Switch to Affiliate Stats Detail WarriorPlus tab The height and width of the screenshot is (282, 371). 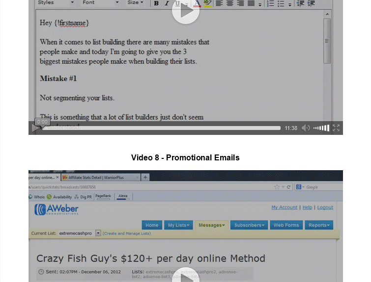(x=101, y=178)
